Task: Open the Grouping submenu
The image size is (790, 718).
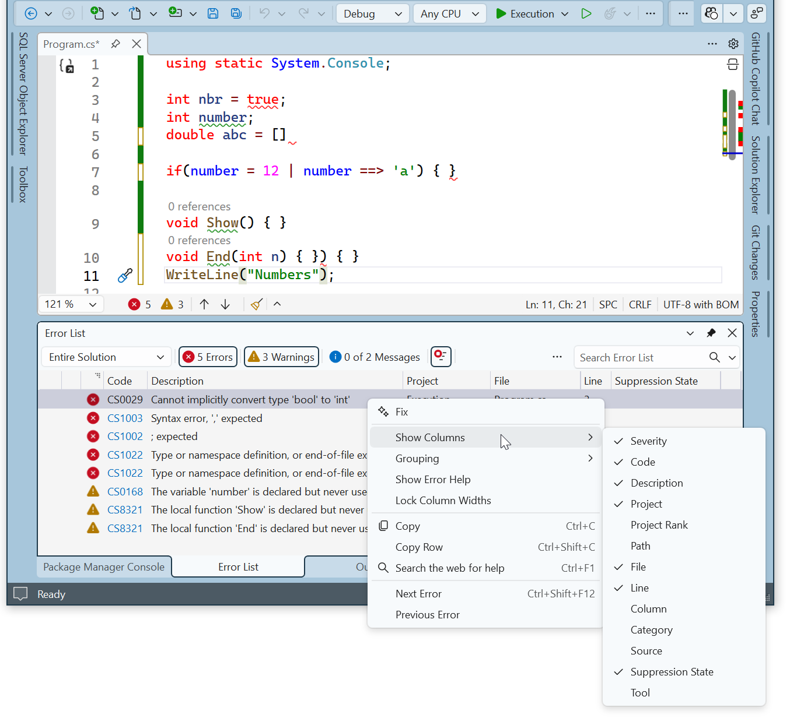Action: tap(485, 459)
